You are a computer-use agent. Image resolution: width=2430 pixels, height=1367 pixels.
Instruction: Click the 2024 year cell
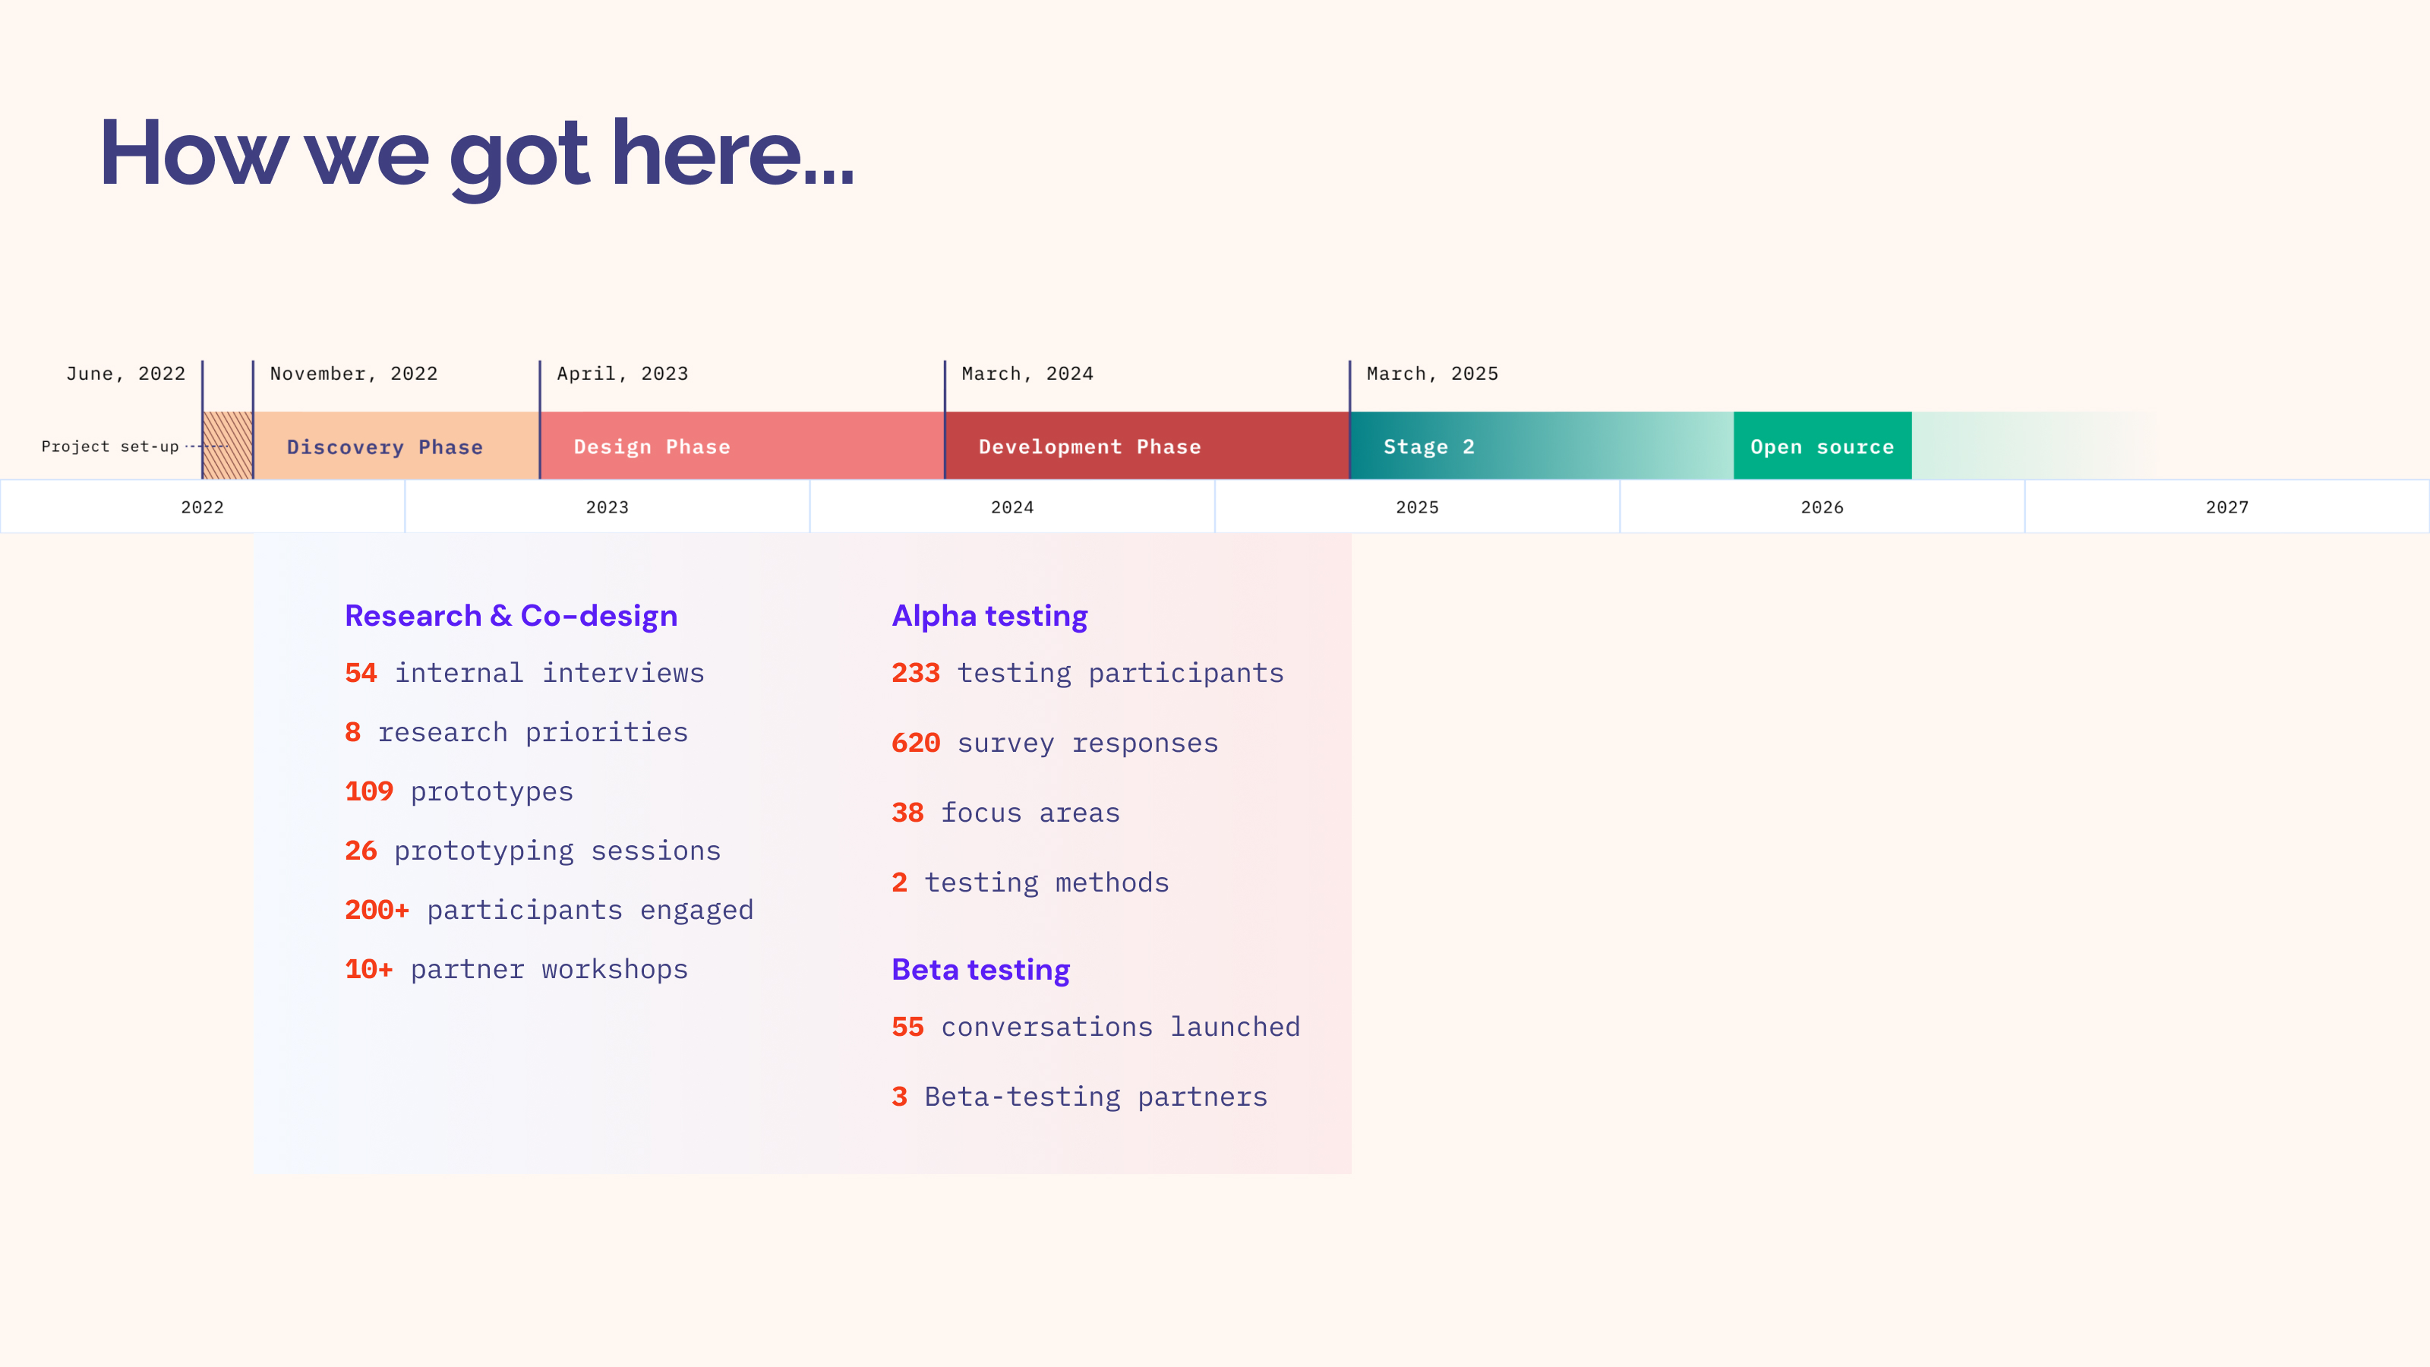click(x=1012, y=507)
